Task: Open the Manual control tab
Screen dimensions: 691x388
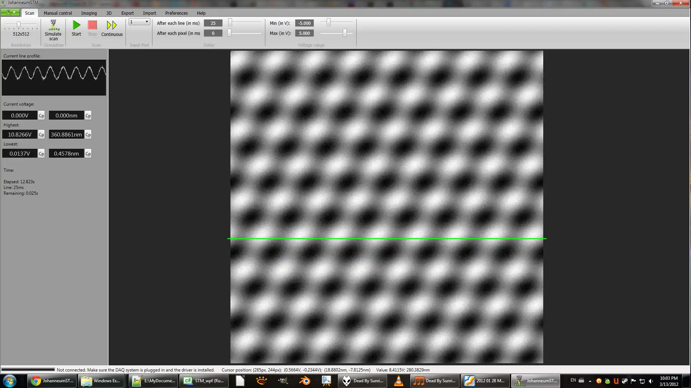Action: 58,13
